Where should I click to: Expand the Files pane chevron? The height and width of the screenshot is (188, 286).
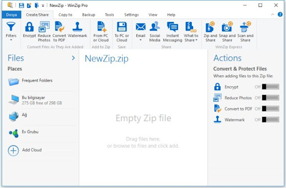point(73,58)
